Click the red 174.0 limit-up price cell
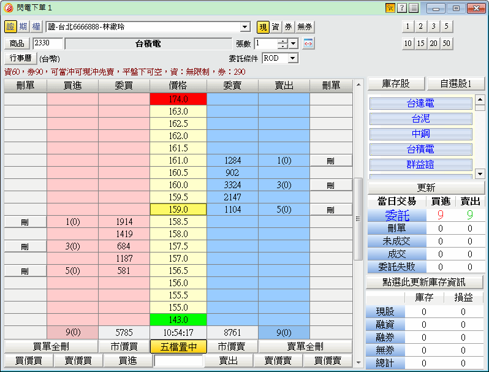Image resolution: width=489 pixels, height=372 pixels. (x=178, y=99)
